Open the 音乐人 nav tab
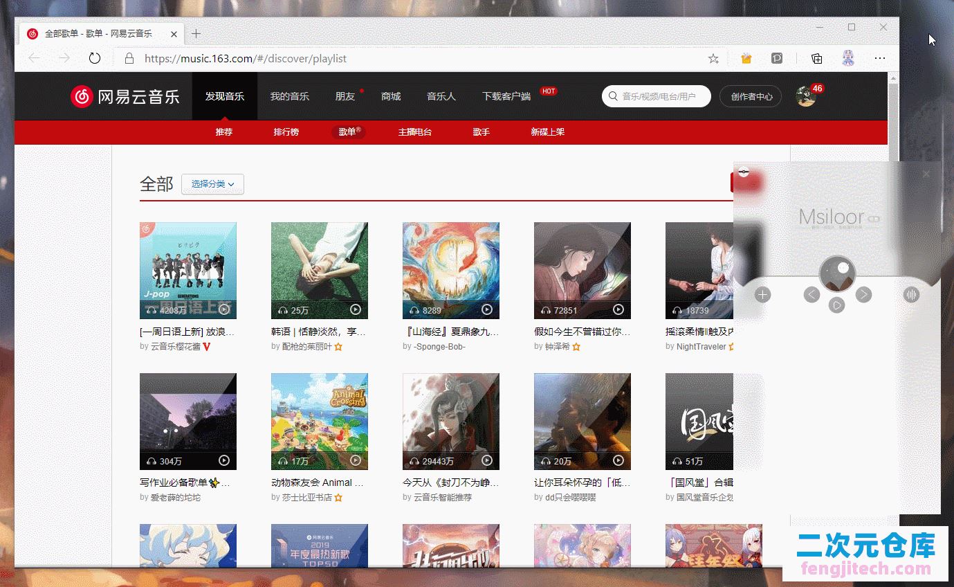This screenshot has width=954, height=587. pos(441,96)
